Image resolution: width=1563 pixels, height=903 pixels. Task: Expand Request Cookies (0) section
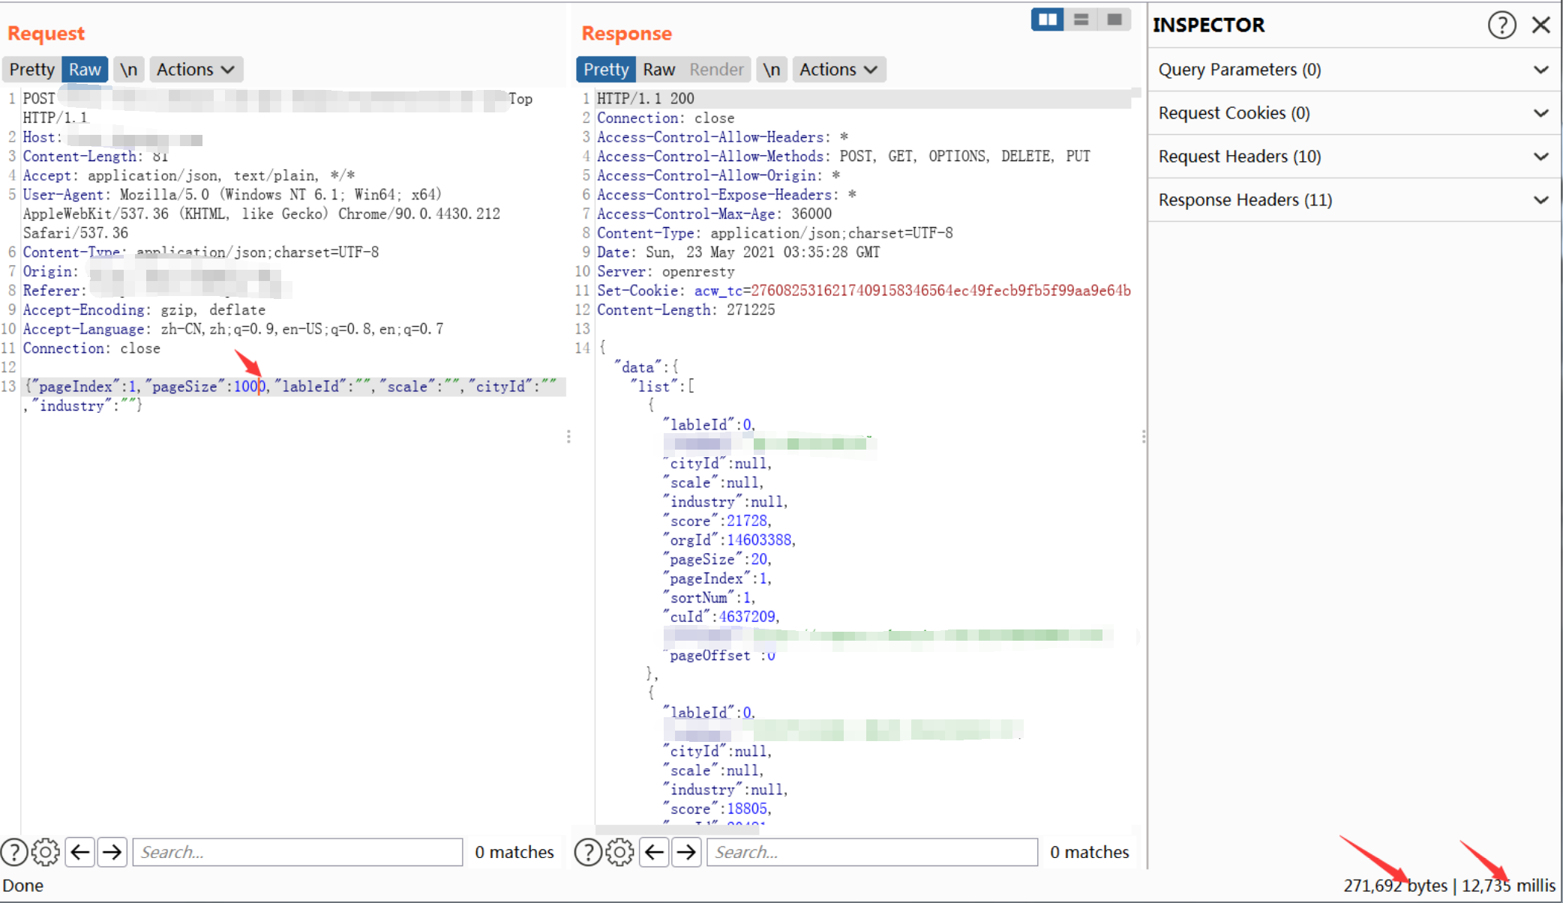coord(1354,113)
